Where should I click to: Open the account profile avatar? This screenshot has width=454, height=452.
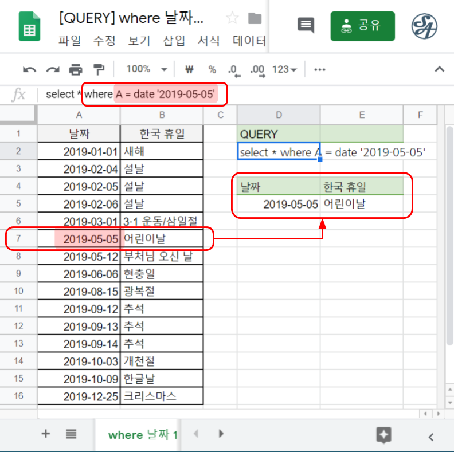[x=424, y=26]
